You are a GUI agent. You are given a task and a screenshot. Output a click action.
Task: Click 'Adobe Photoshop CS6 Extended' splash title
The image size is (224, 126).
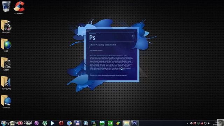tap(103, 45)
